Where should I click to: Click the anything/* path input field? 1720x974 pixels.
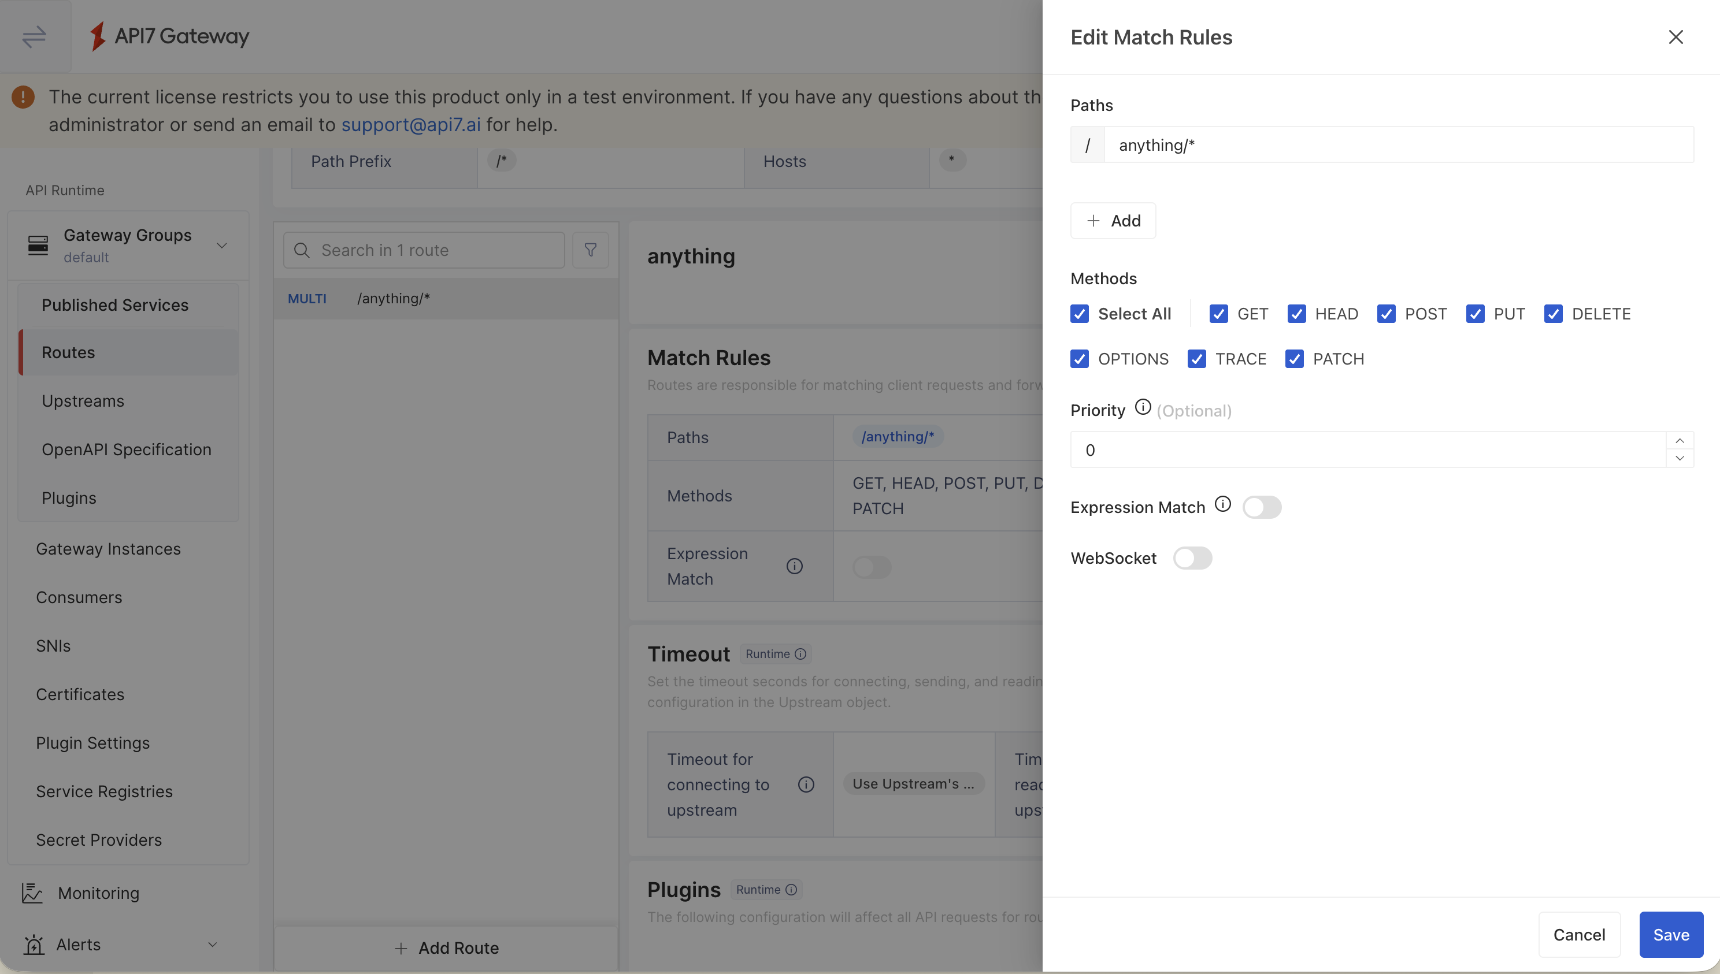[1397, 145]
